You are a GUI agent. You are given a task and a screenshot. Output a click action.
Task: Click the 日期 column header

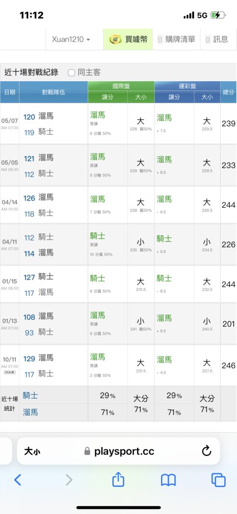point(10,92)
